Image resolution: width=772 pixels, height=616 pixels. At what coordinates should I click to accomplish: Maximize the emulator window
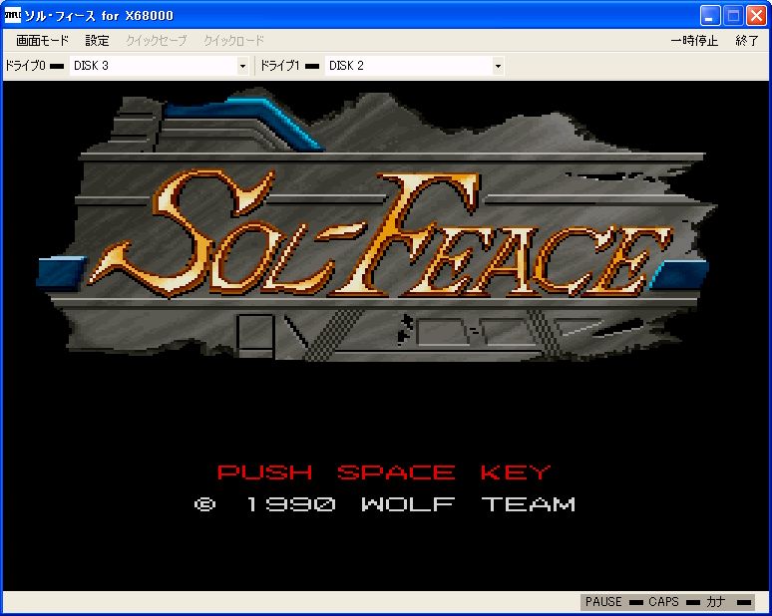click(x=733, y=16)
